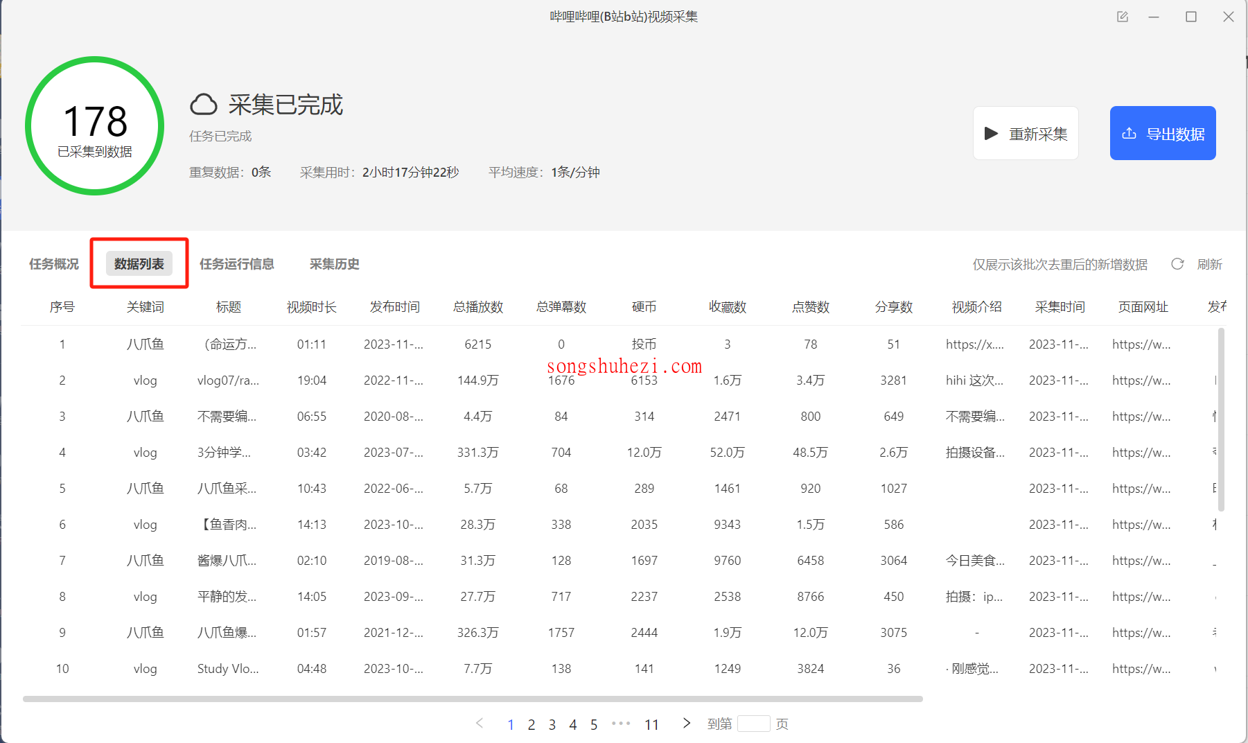Maximize the collection window
Viewport: 1248px width, 743px height.
point(1191,17)
